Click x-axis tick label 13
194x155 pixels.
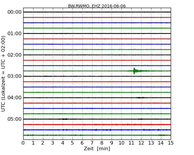[151, 143]
